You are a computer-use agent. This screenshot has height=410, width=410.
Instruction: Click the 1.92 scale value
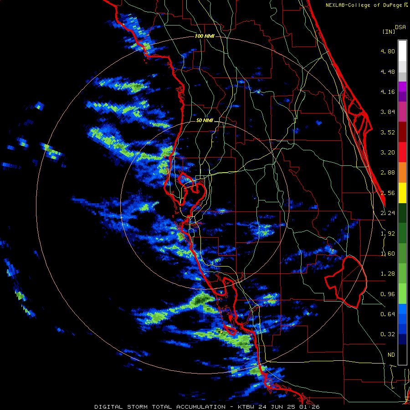point(388,234)
